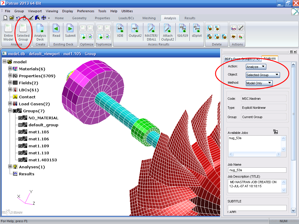Switch to the Geometry ribbon tab

[79, 18]
